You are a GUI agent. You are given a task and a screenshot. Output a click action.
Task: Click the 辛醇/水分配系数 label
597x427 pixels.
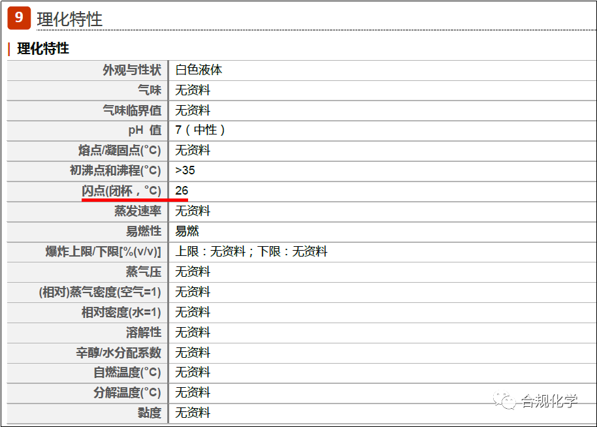tap(118, 353)
